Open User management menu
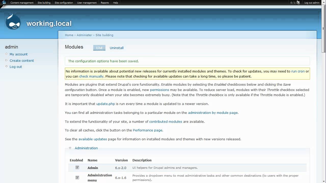 (87, 3)
